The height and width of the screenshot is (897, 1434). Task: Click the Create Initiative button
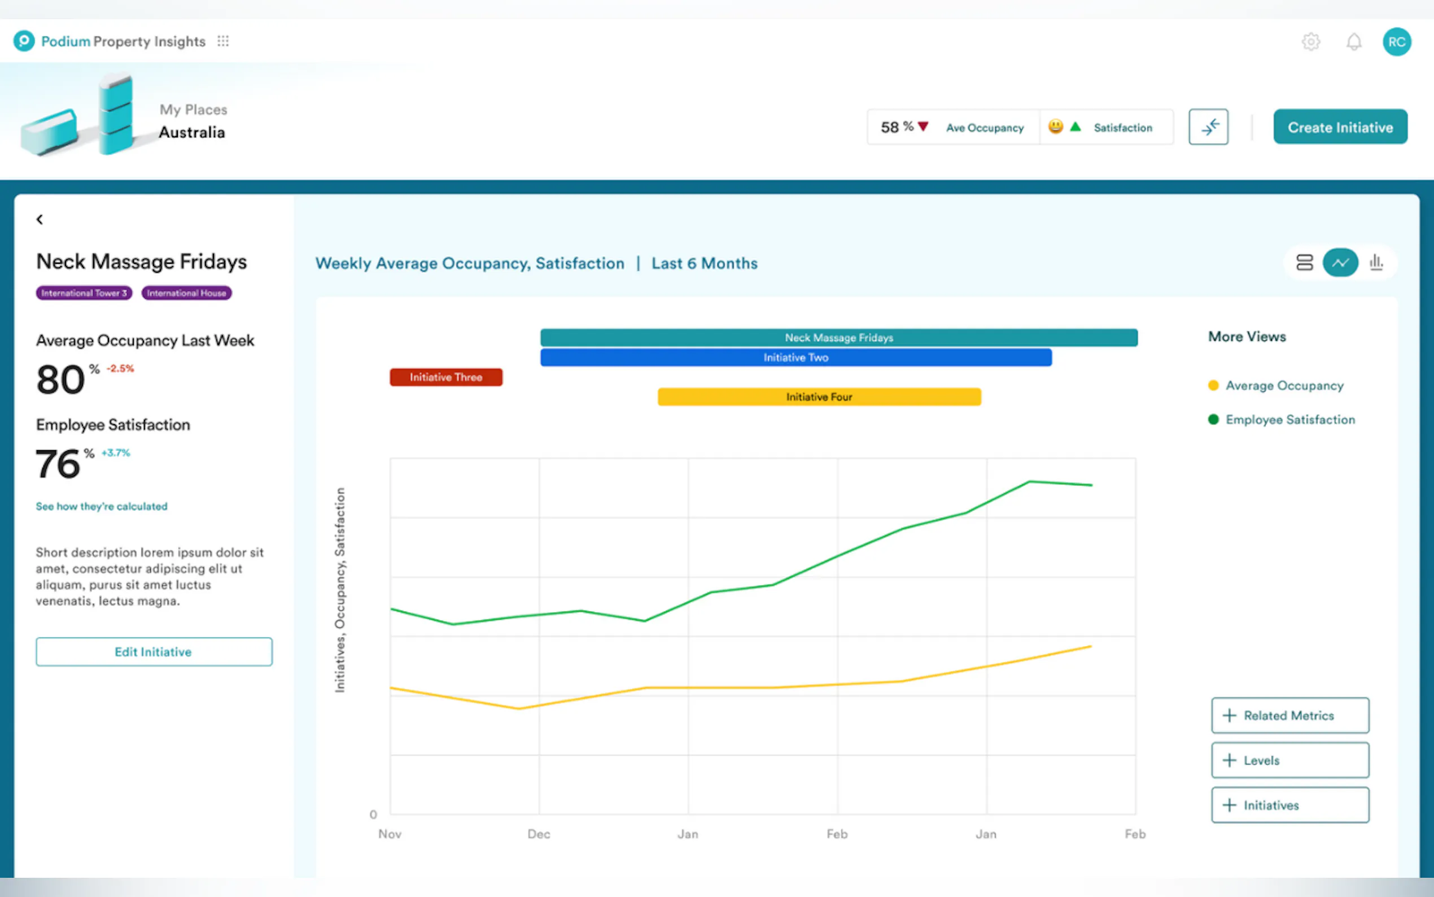(1340, 127)
